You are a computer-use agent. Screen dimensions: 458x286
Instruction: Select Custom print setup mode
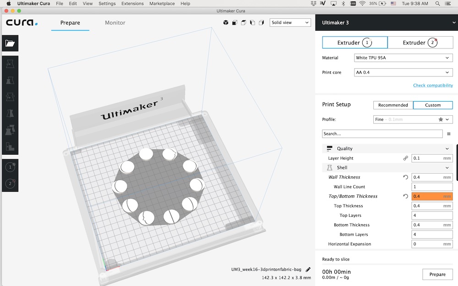[433, 105]
